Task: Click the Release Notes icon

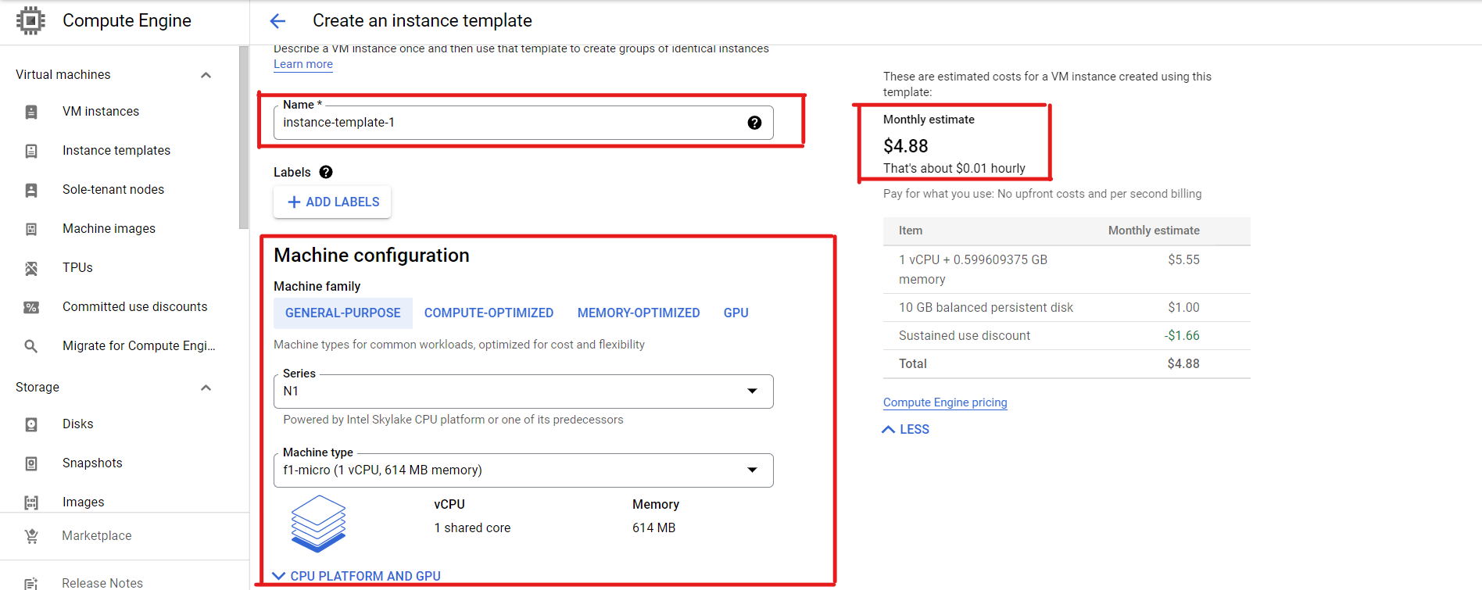Action: pos(31,583)
